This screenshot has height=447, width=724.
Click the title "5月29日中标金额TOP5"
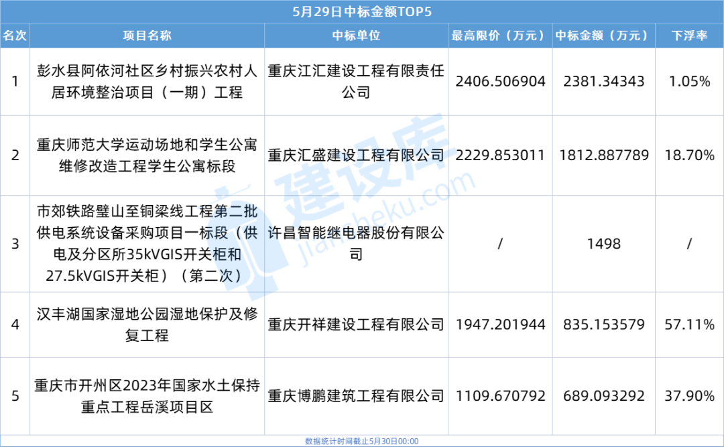coord(361,12)
